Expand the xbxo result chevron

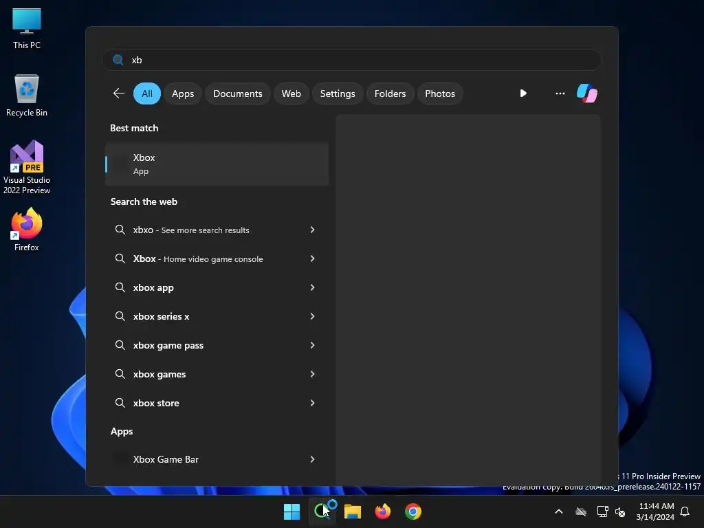tap(313, 230)
